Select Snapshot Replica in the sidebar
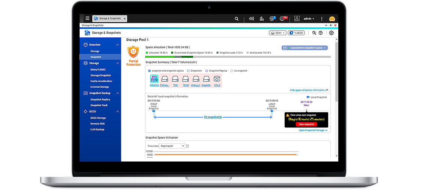This screenshot has width=428, height=190. tap(100, 100)
